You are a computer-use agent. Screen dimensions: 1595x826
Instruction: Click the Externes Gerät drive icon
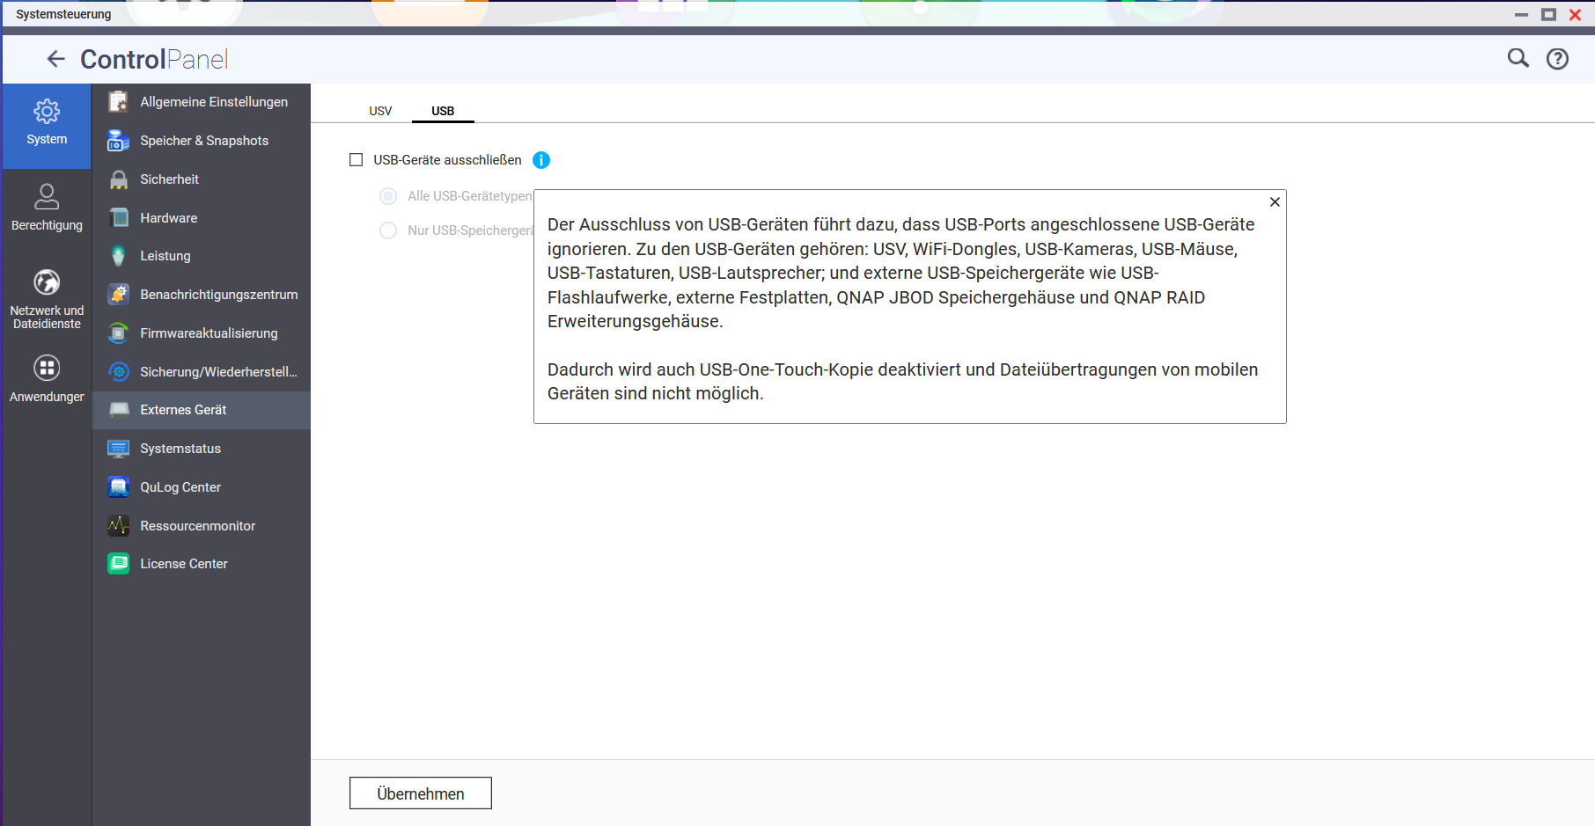coord(119,410)
